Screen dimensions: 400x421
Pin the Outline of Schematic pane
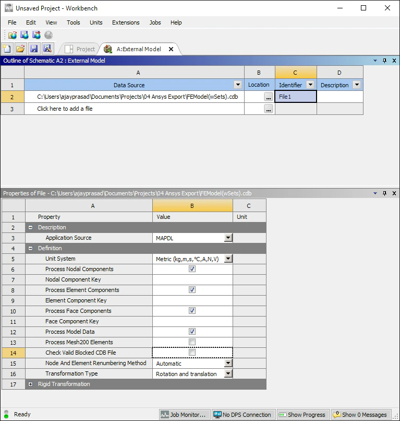pos(385,61)
